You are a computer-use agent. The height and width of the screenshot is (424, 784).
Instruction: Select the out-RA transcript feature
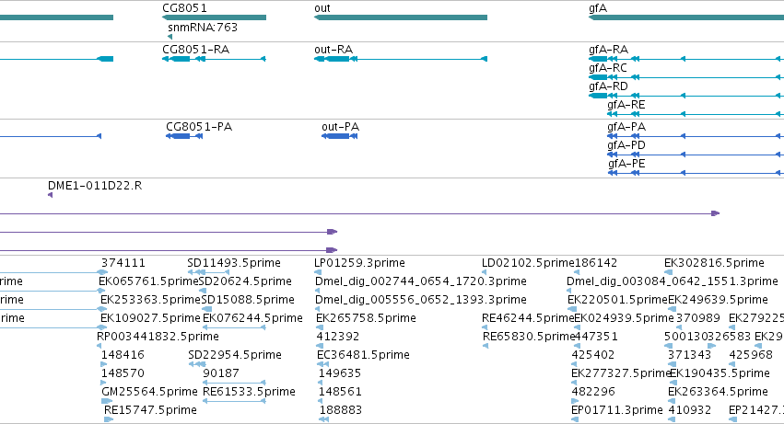[401, 59]
